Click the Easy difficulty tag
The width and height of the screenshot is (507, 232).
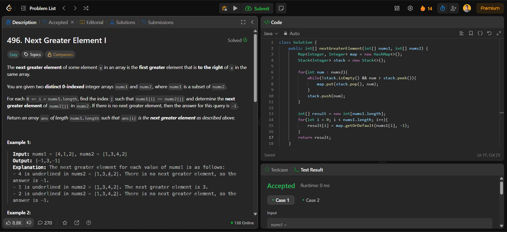14,54
